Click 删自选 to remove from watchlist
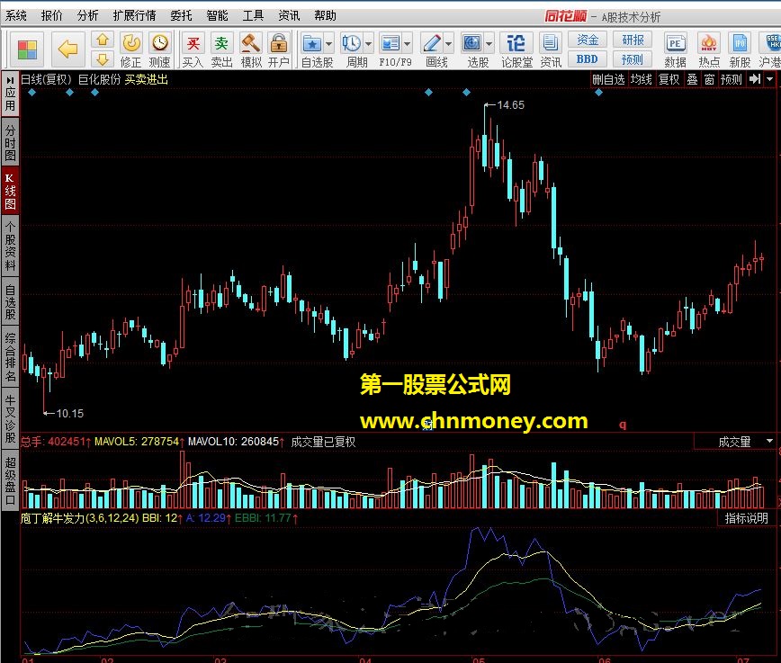Image resolution: width=781 pixels, height=663 pixels. [x=608, y=79]
